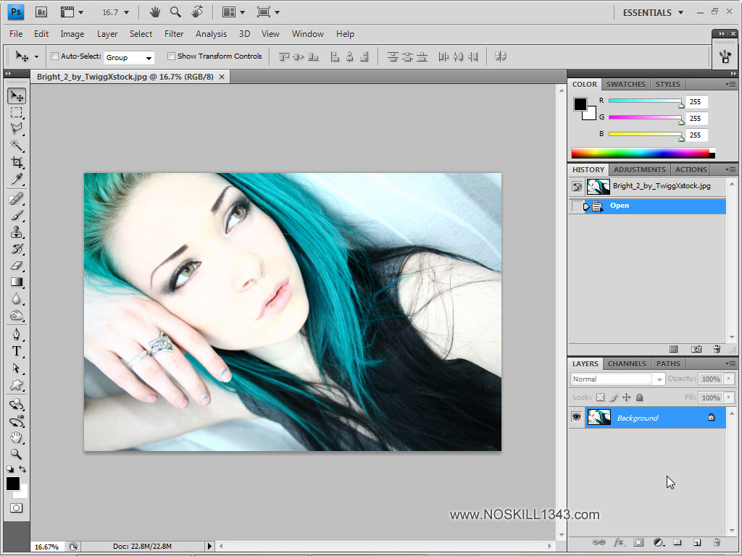Select the Eyedropper tool
Viewport: 742px width, 556px height.
click(x=17, y=179)
